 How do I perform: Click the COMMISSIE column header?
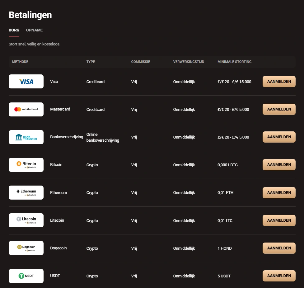tap(141, 62)
